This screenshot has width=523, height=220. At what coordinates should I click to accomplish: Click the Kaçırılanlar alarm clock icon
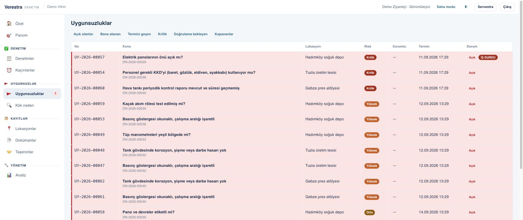coord(9,70)
